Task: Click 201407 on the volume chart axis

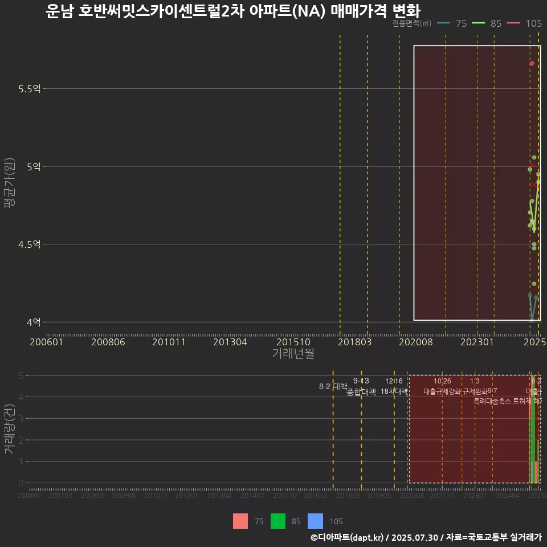Action: [x=252, y=495]
